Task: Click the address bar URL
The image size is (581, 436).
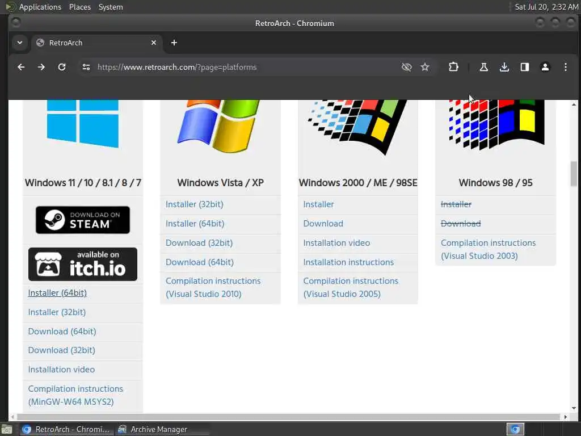Action: point(177,67)
